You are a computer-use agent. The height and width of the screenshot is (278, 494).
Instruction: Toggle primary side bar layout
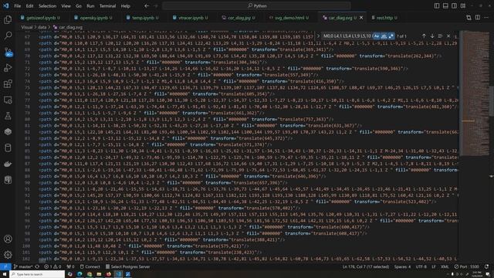(x=437, y=5)
